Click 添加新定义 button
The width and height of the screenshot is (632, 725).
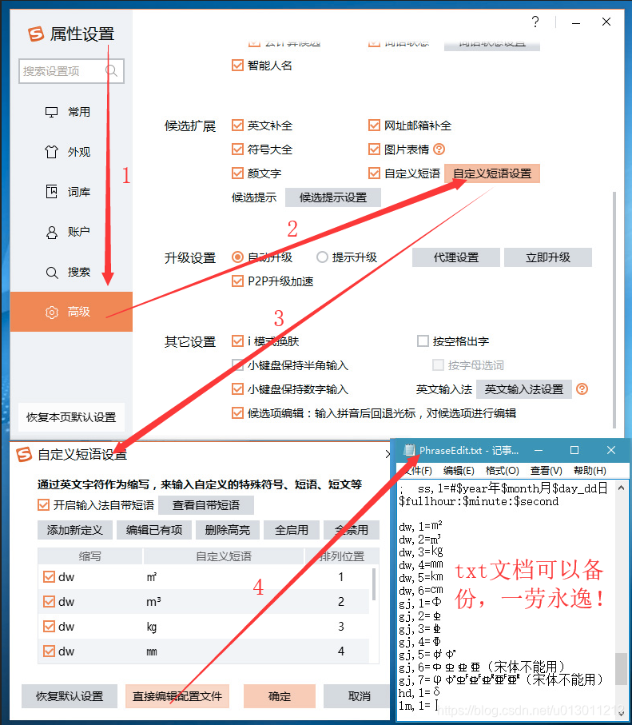pos(75,530)
